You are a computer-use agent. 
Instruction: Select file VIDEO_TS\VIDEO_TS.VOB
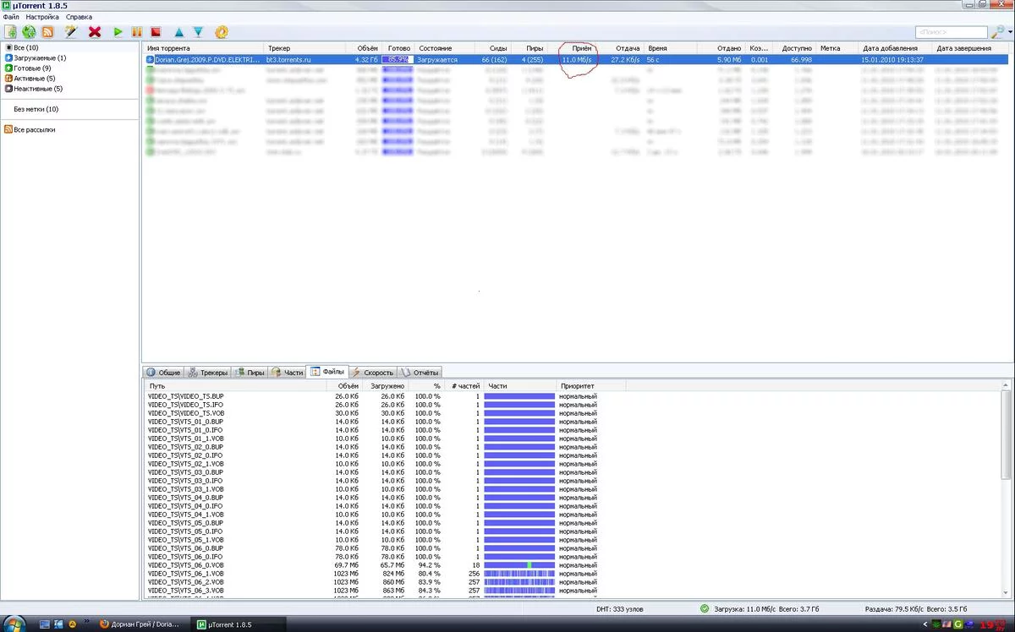click(186, 413)
